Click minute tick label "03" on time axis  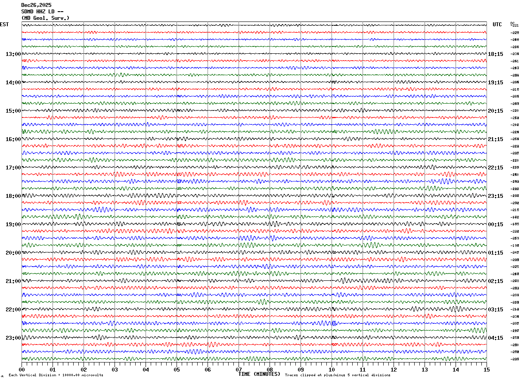tap(115, 369)
